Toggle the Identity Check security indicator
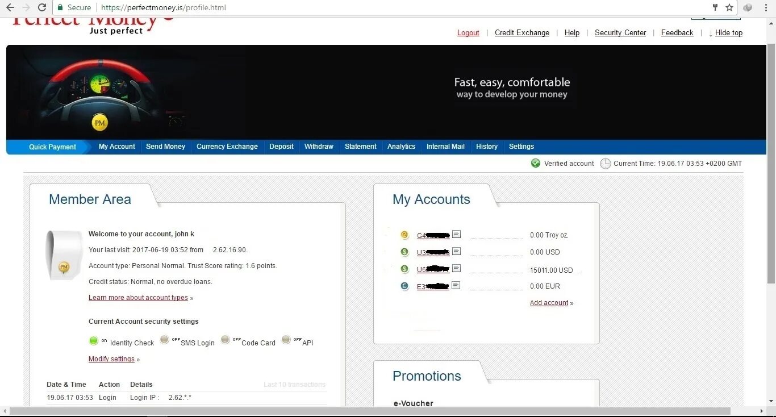The image size is (776, 417). click(94, 341)
